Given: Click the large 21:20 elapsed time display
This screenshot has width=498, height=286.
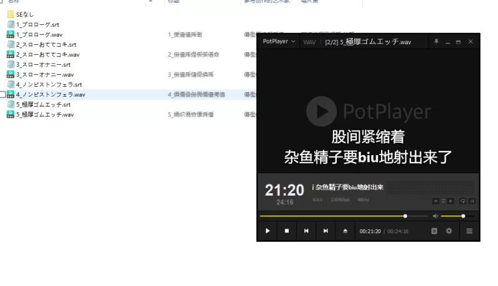Looking at the screenshot, I should tap(284, 190).
